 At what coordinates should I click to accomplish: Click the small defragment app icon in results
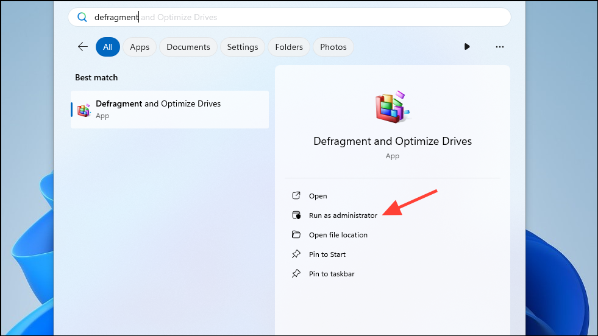point(84,110)
